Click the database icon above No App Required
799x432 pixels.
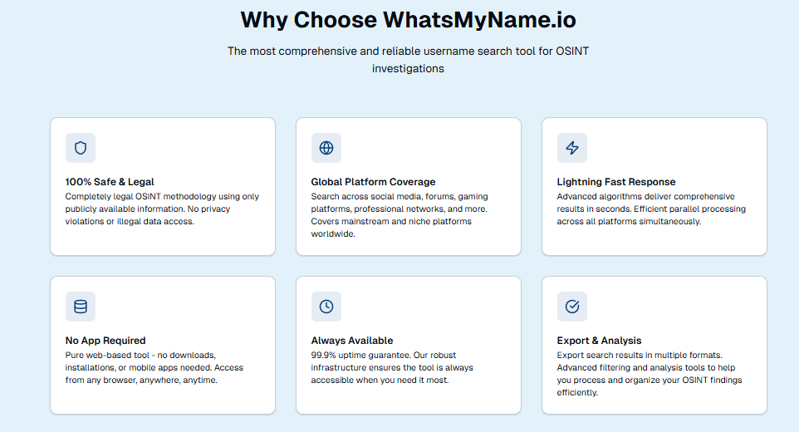tap(81, 307)
